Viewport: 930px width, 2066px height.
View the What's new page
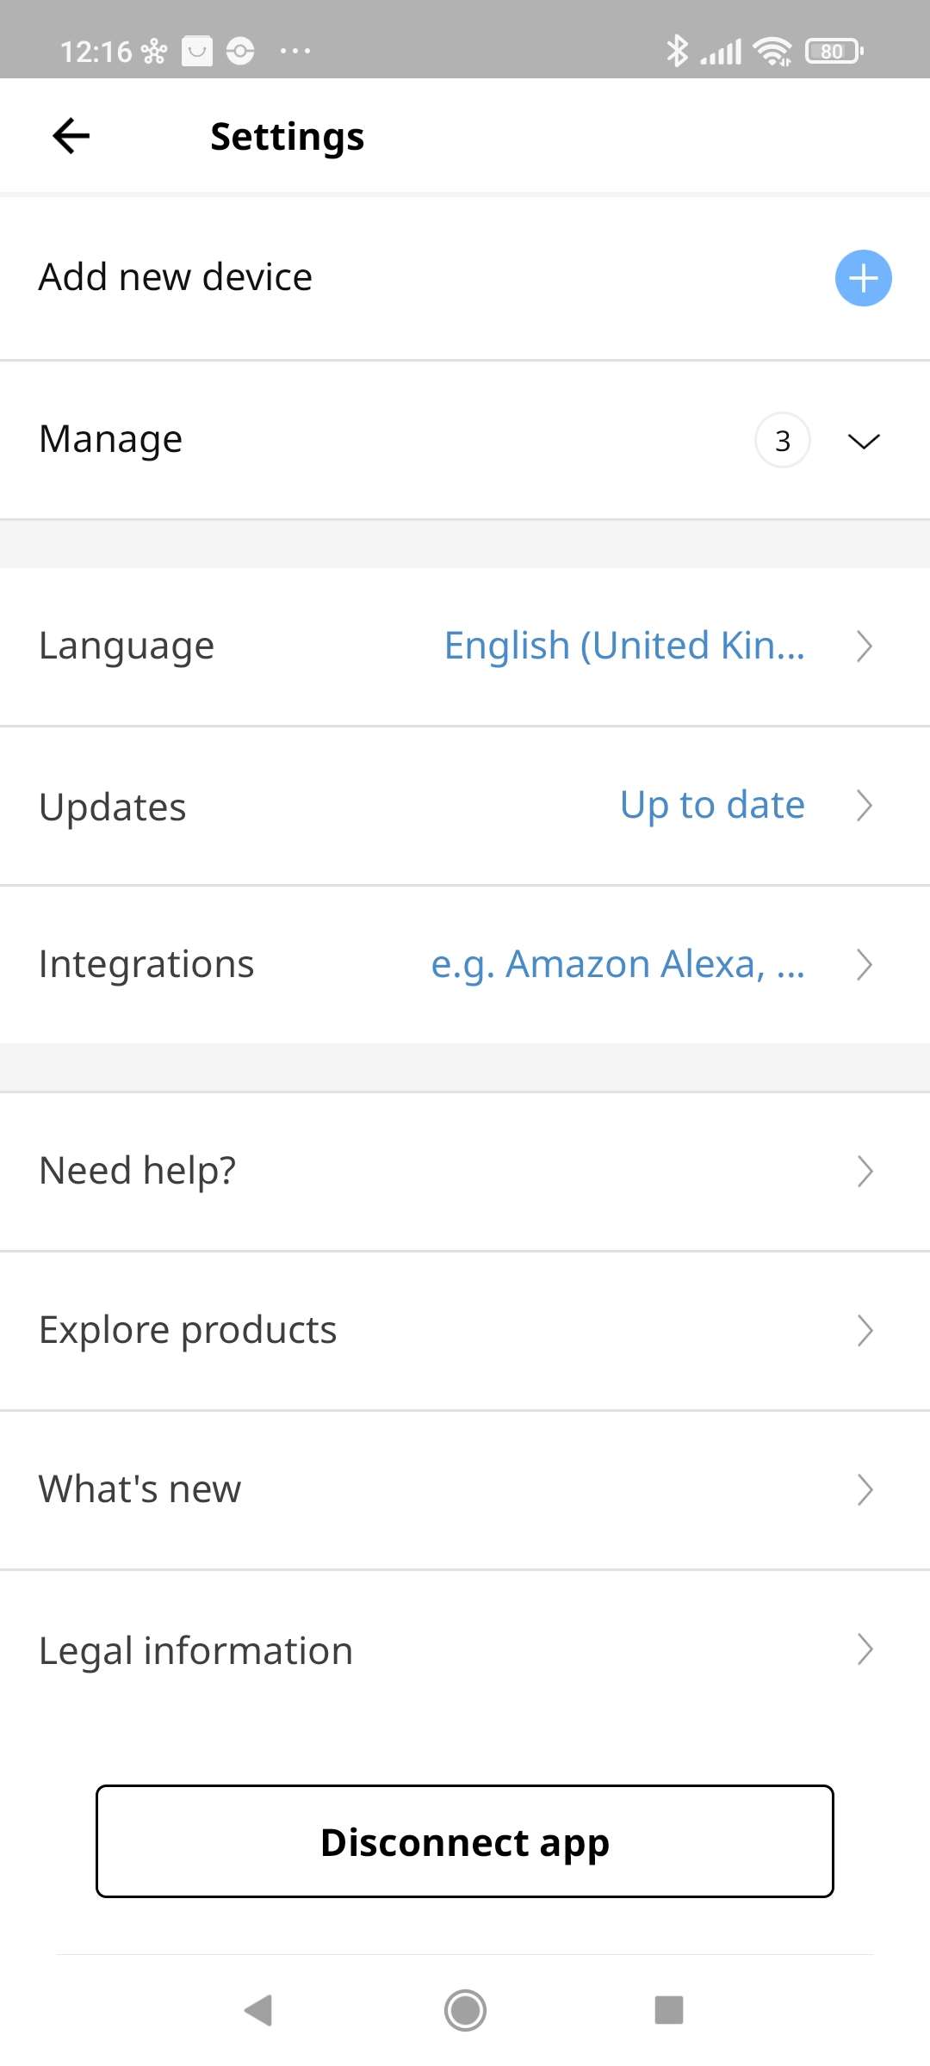(140, 1489)
